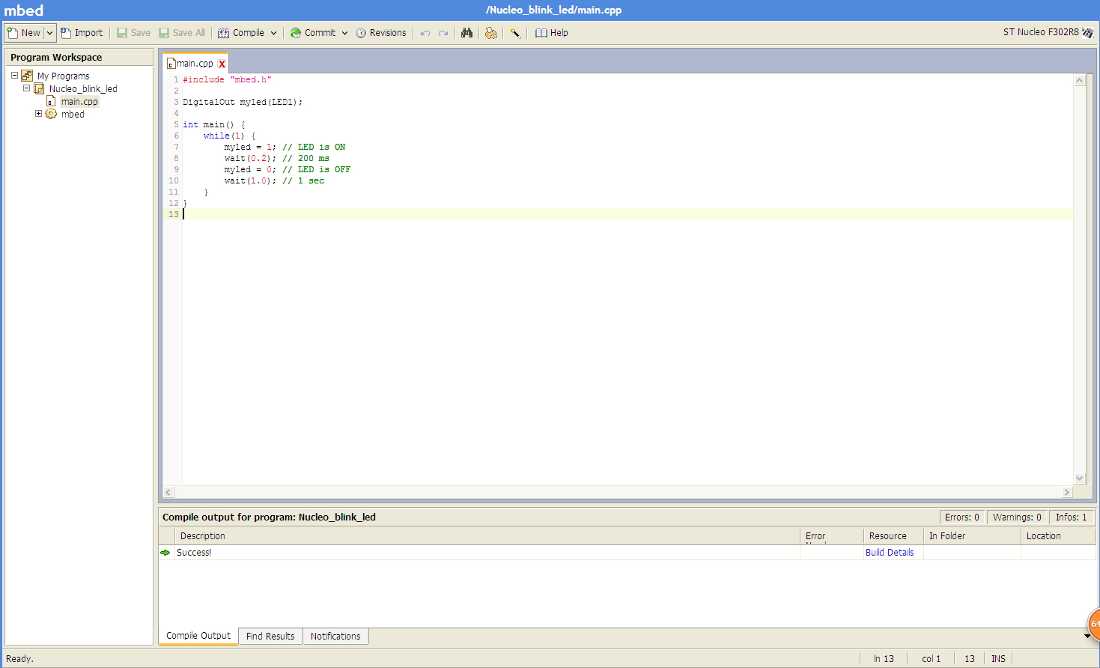The image size is (1100, 668).
Task: Click the INS insert mode indicator
Action: (x=998, y=659)
